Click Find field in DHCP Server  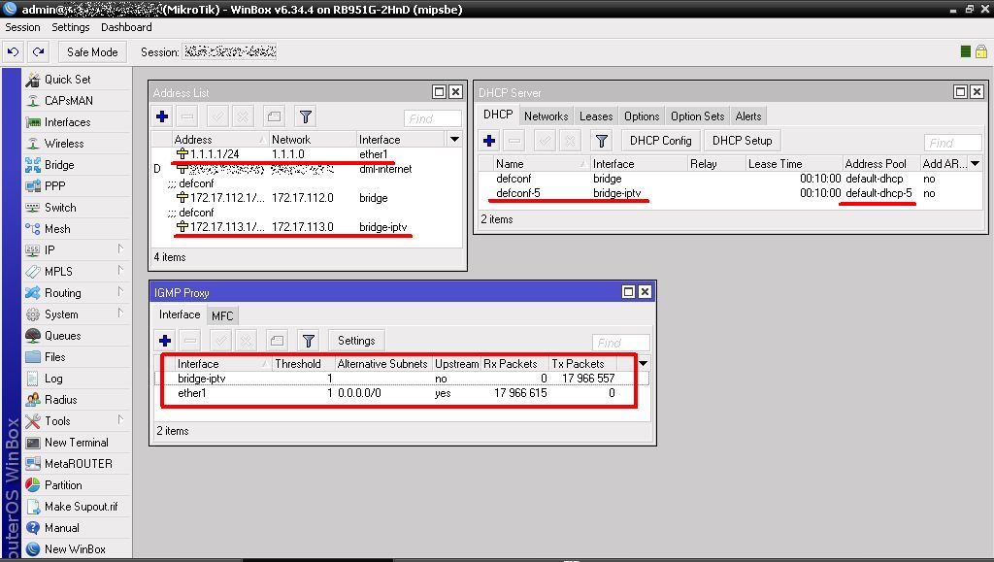click(953, 143)
